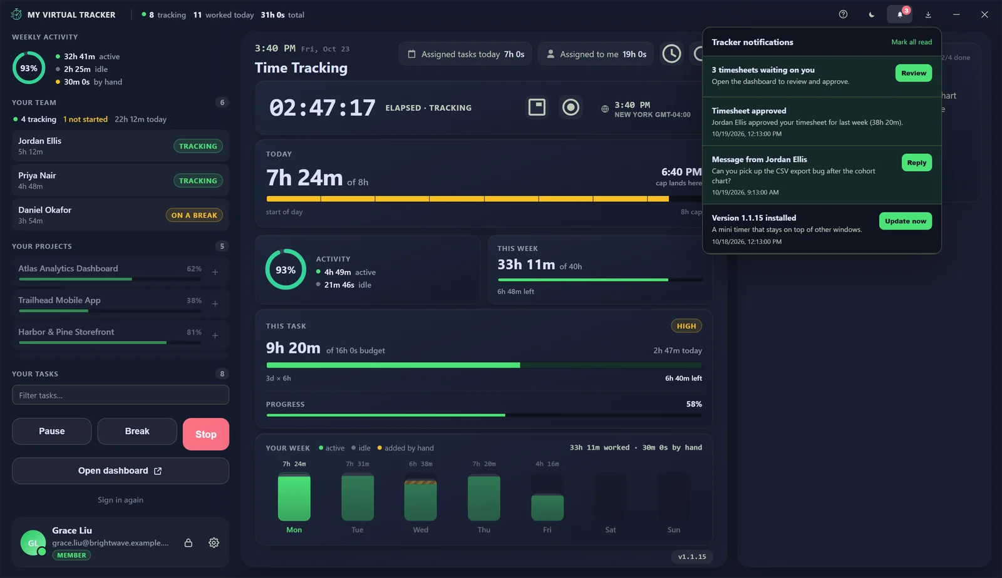Screen dimensions: 1002x578
Task: Select Jordan Ellis team member row
Action: (x=120, y=146)
